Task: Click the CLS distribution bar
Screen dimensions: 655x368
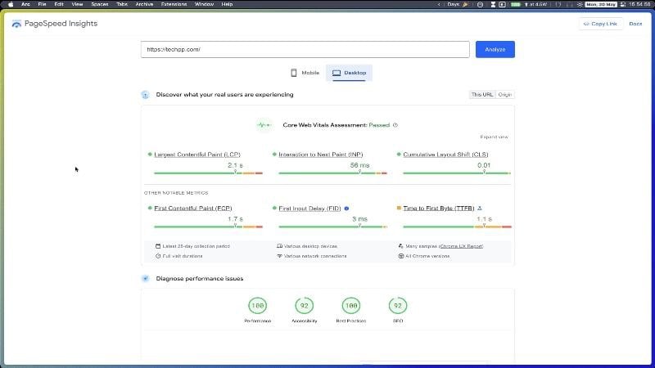Action: (x=457, y=173)
